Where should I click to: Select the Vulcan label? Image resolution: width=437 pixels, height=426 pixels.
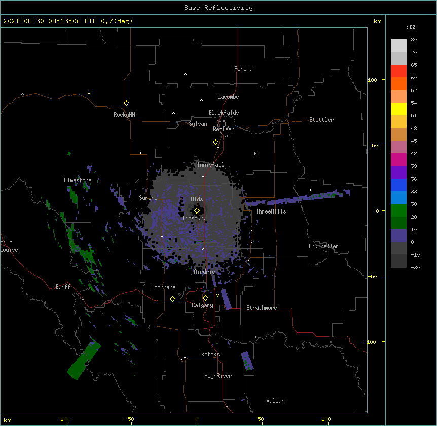(275, 401)
